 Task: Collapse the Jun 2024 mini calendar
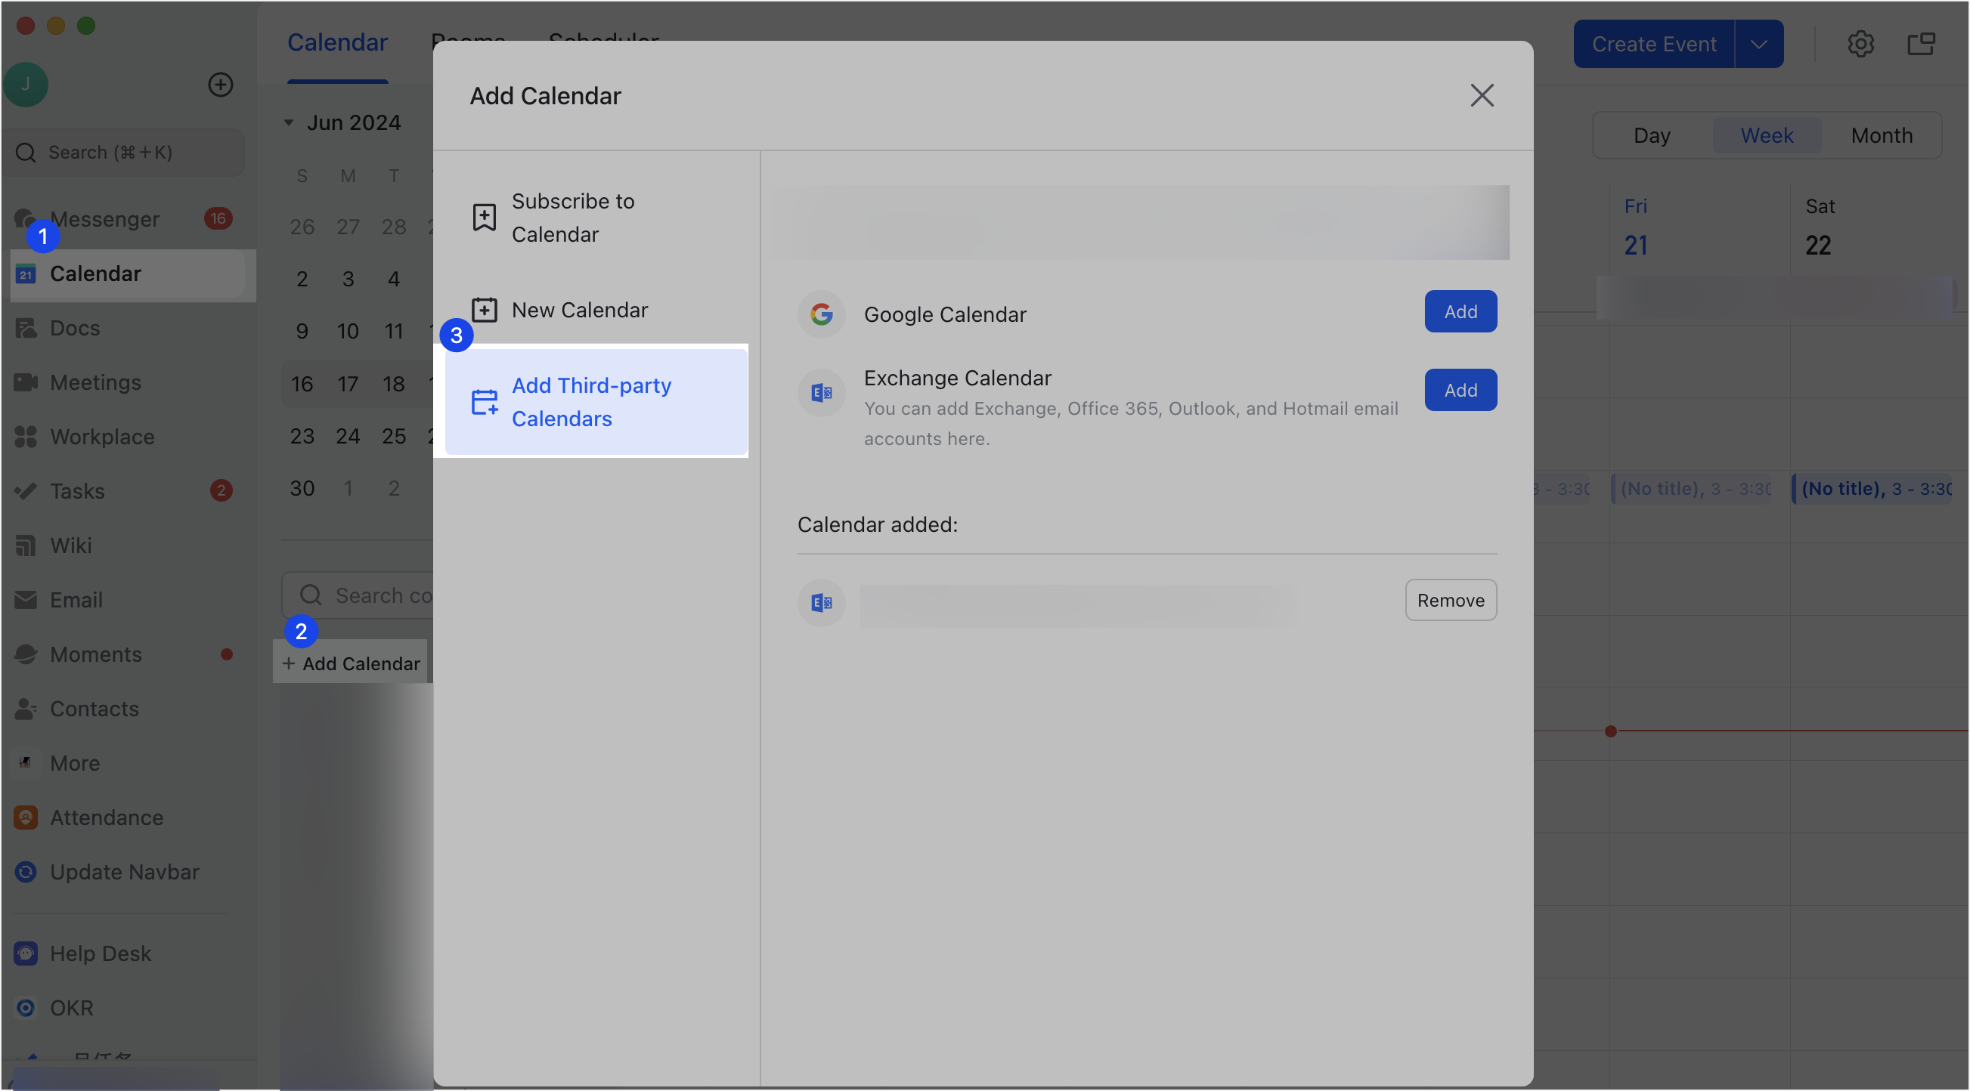tap(288, 122)
